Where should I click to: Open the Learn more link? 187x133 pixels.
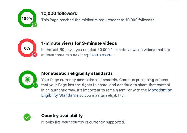click(x=102, y=55)
